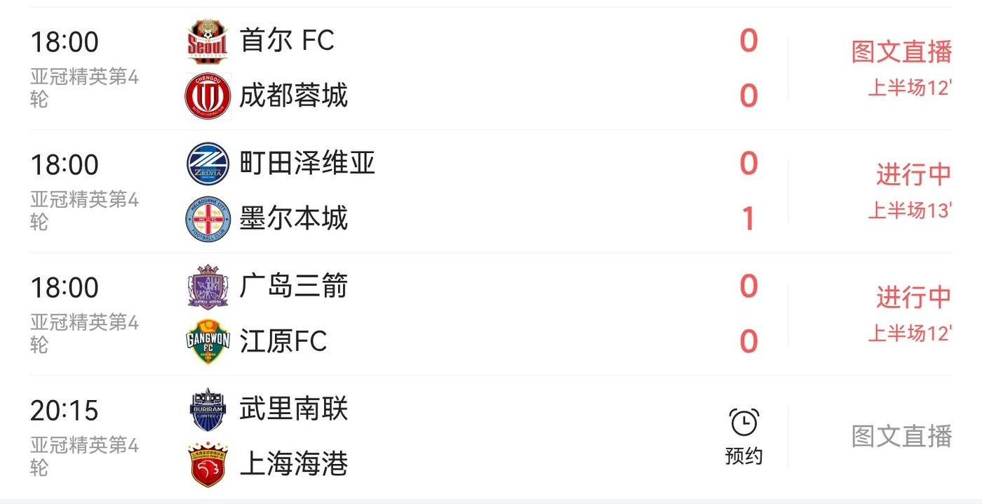Set reminder with the alarm clock 预约 icon

coord(744,437)
